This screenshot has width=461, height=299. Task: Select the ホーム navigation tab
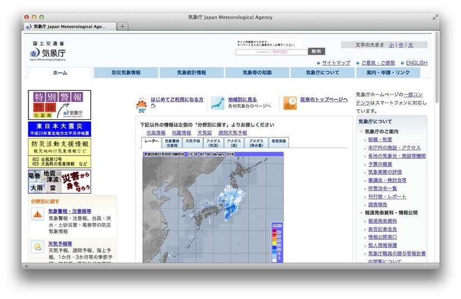pyautogui.click(x=60, y=73)
